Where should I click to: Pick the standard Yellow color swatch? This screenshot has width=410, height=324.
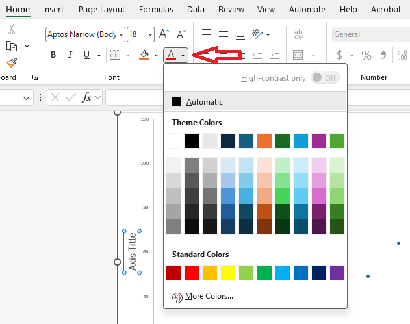tap(228, 273)
